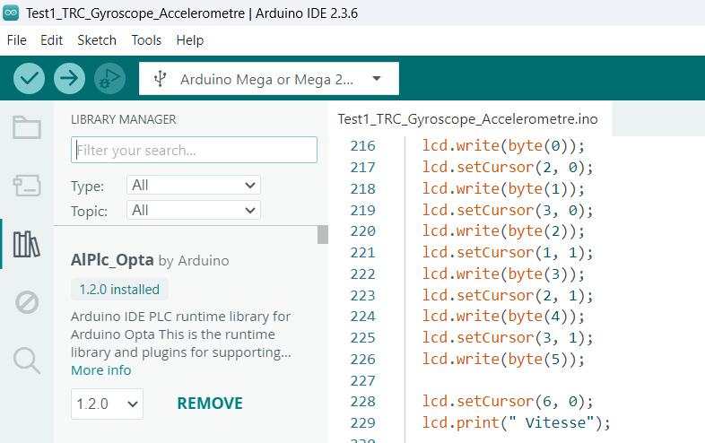This screenshot has width=705, height=443.
Task: Click the Verify sketch checkmark button
Action: point(30,79)
